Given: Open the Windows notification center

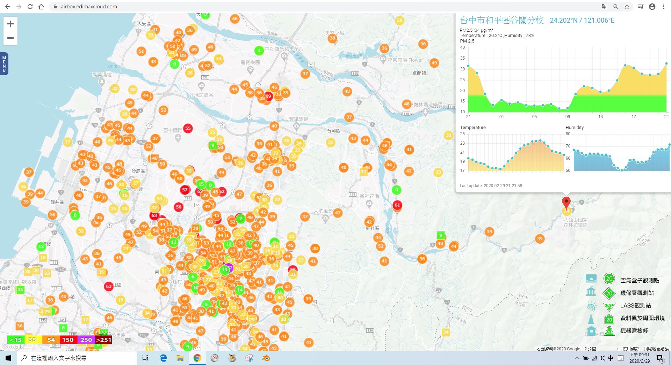Looking at the screenshot, I should (660, 358).
